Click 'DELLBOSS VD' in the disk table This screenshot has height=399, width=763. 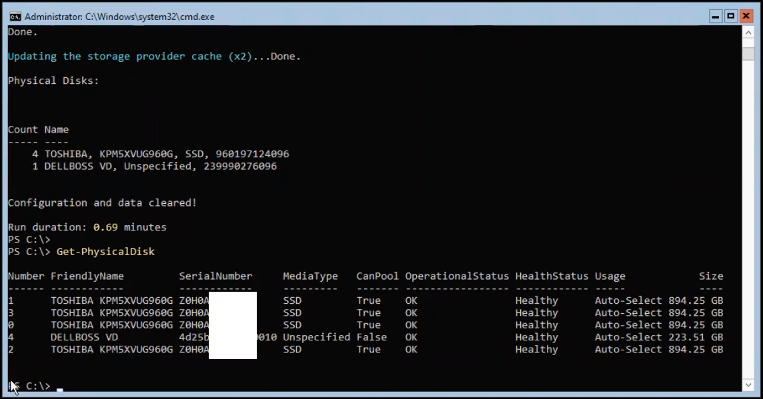tap(84, 337)
